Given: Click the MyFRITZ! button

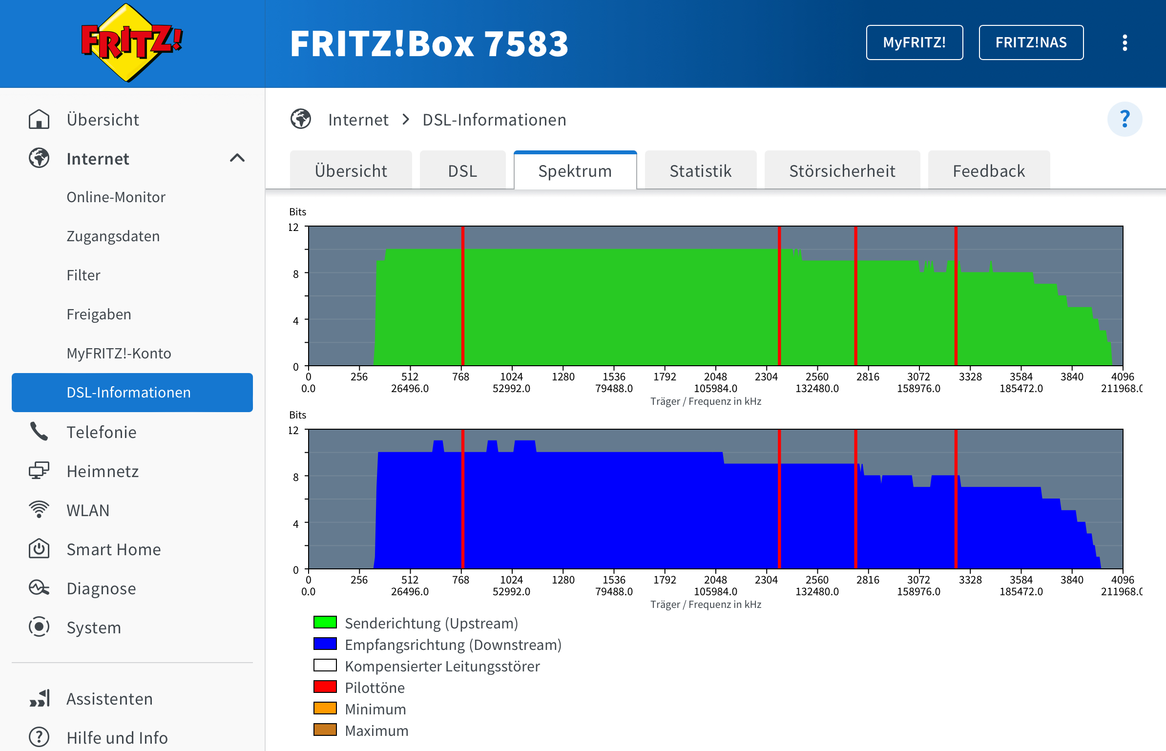Looking at the screenshot, I should 914,43.
